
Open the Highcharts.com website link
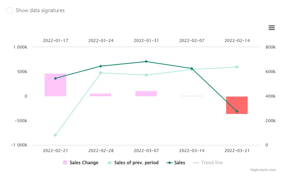(x=263, y=170)
